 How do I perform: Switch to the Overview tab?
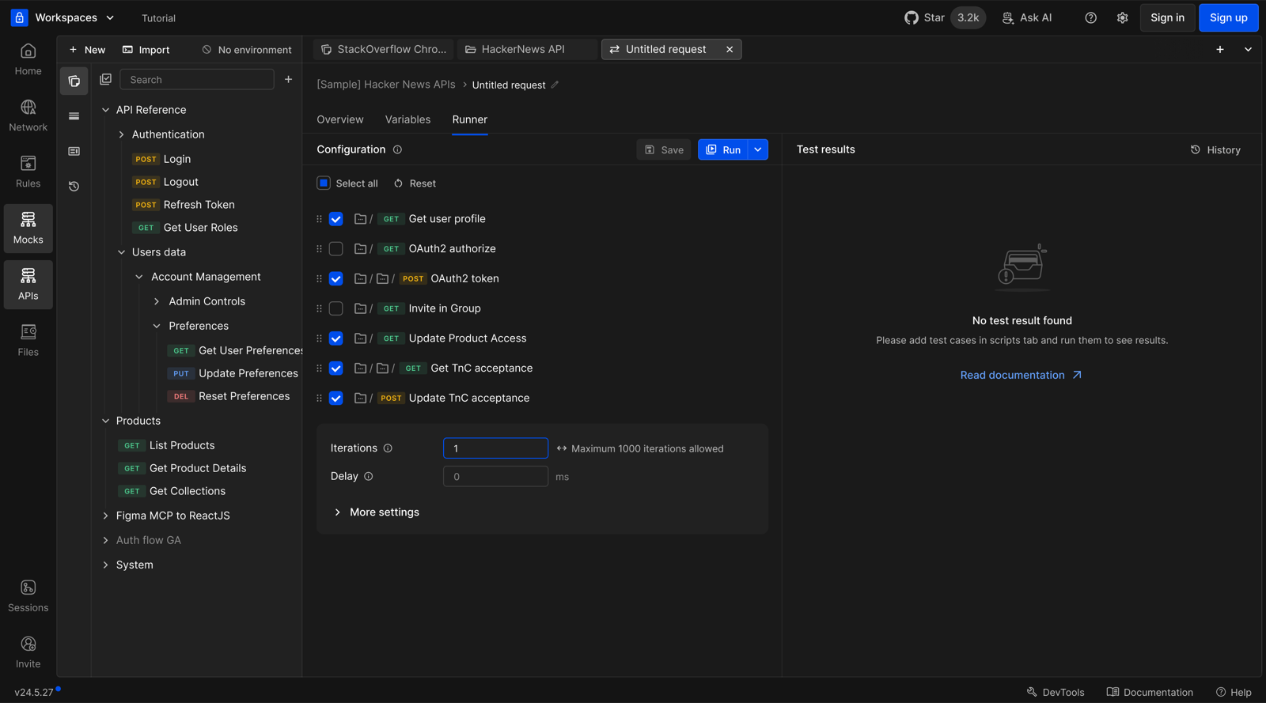(x=340, y=119)
